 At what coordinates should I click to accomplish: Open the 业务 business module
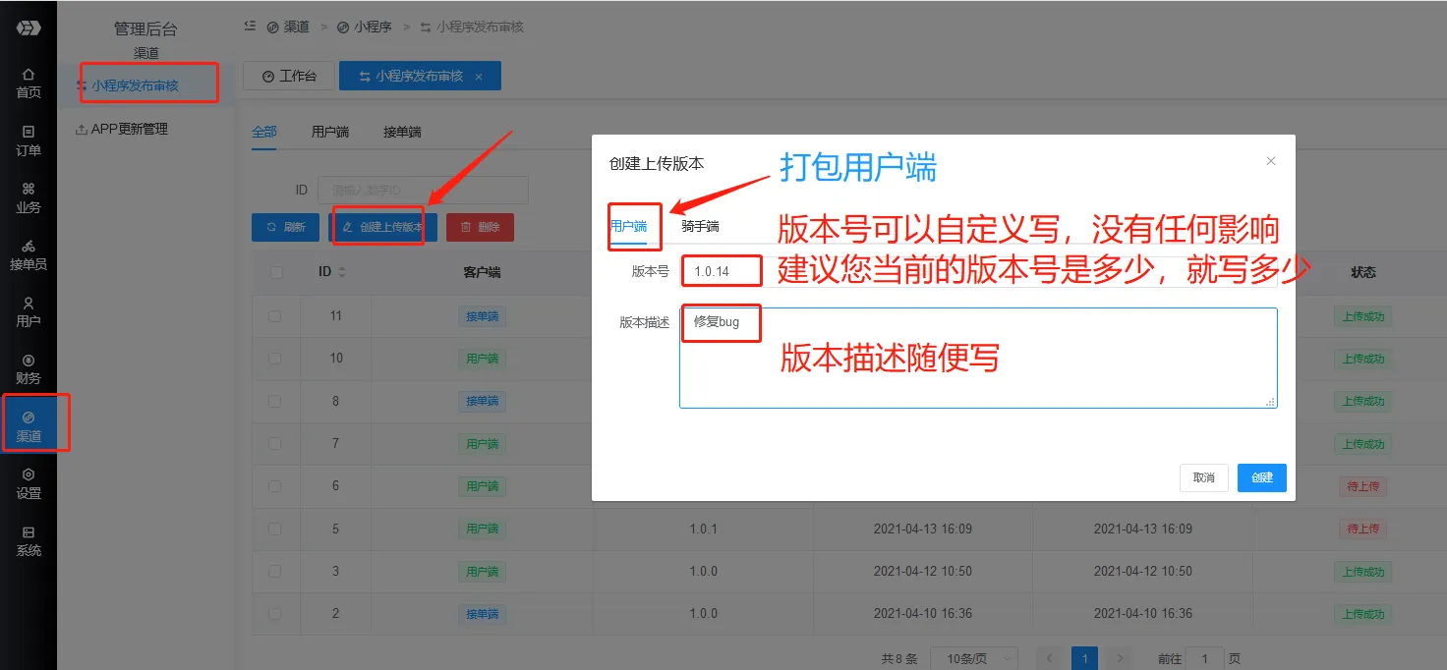[28, 197]
